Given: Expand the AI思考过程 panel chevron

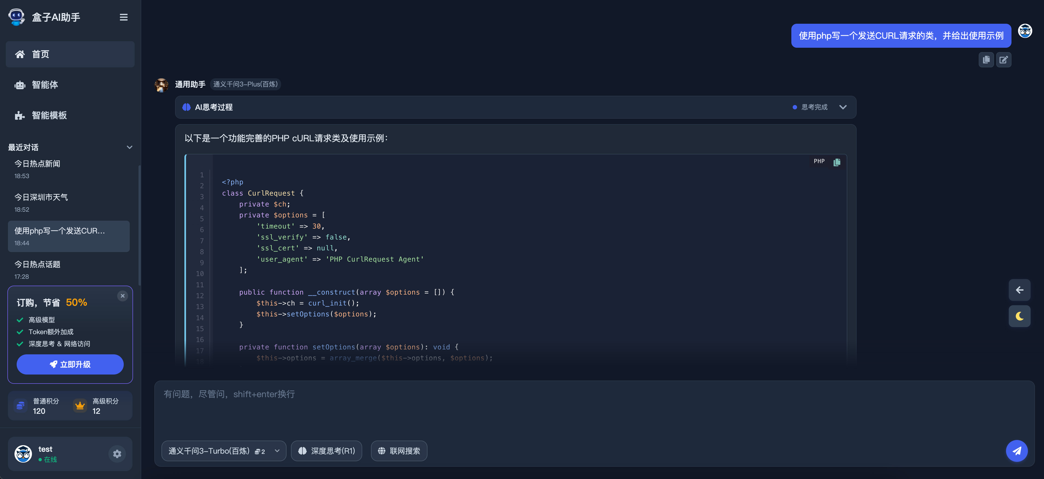Looking at the screenshot, I should pyautogui.click(x=843, y=107).
